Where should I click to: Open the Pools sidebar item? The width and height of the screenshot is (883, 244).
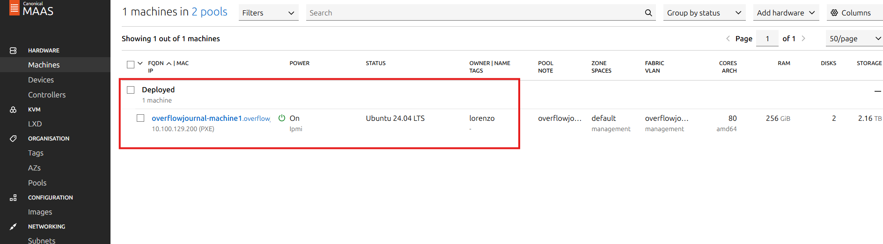[x=37, y=183]
